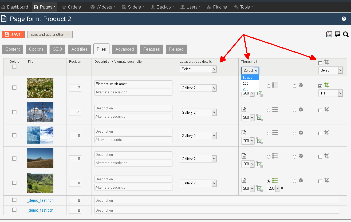This screenshot has height=222, width=351.
Task: Tick the delete checkbox for _demo_test.htm
Action: (x=14, y=200)
